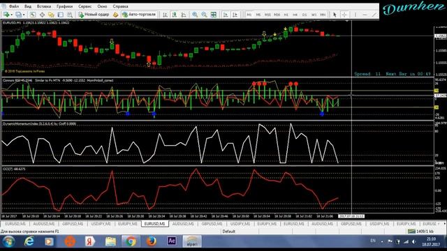Open the Profiles toolbar icon
The image size is (447, 251).
pos(19,15)
